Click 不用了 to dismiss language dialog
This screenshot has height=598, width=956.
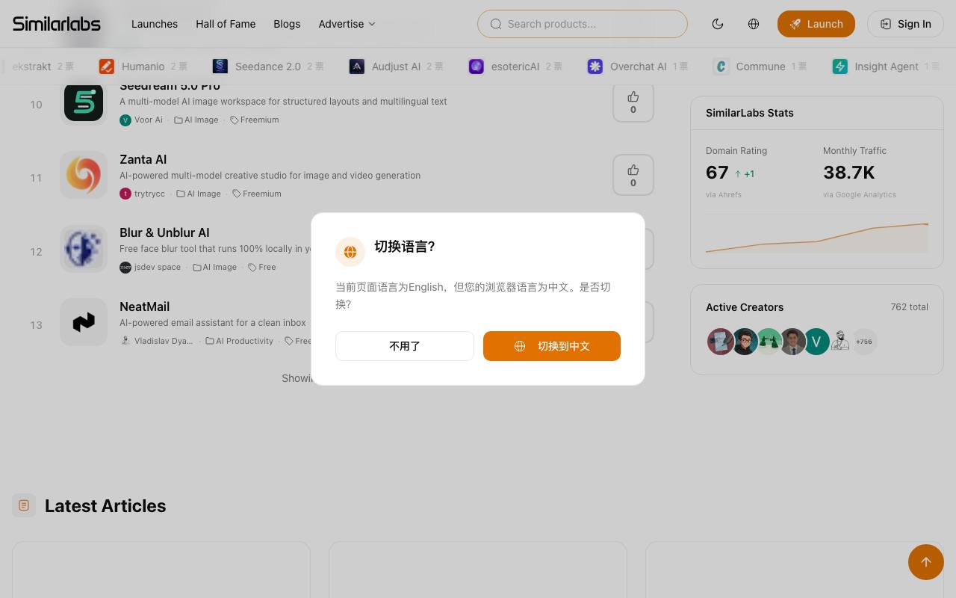tap(405, 346)
